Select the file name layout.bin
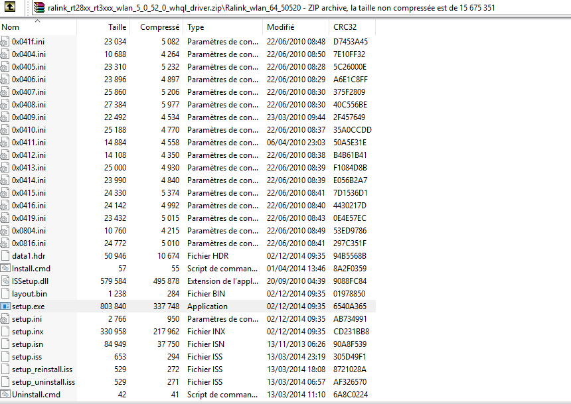Viewport: 571px width, 404px height. [29, 294]
